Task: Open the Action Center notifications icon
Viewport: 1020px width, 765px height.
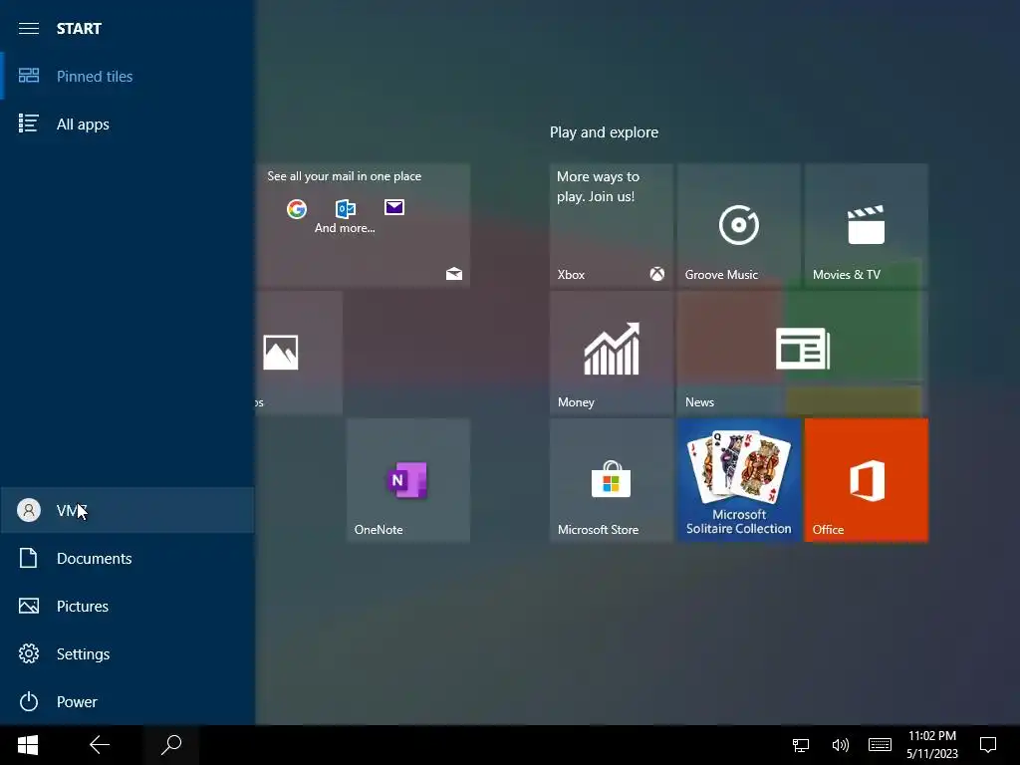Action: [988, 745]
